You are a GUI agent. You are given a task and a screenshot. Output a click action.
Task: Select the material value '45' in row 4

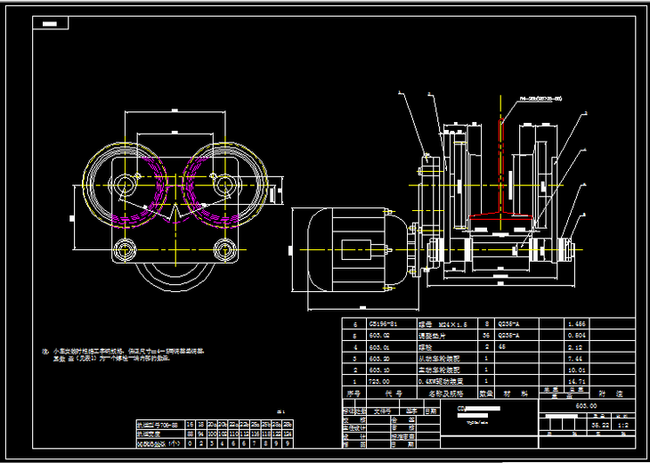(502, 347)
